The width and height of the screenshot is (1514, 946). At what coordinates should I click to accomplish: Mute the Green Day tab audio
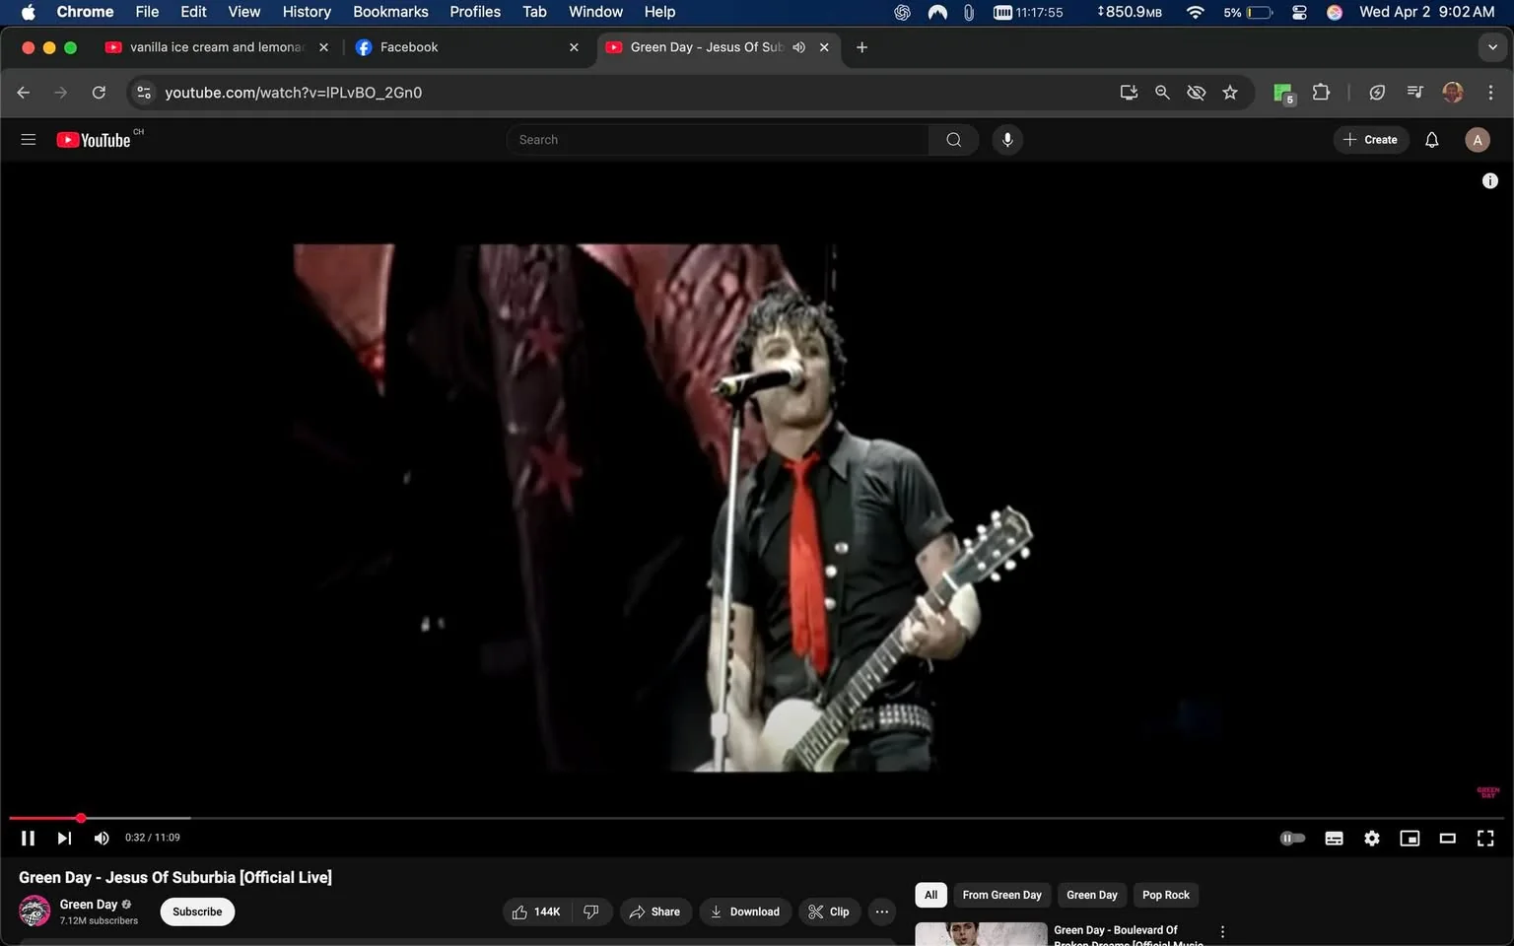pos(799,47)
